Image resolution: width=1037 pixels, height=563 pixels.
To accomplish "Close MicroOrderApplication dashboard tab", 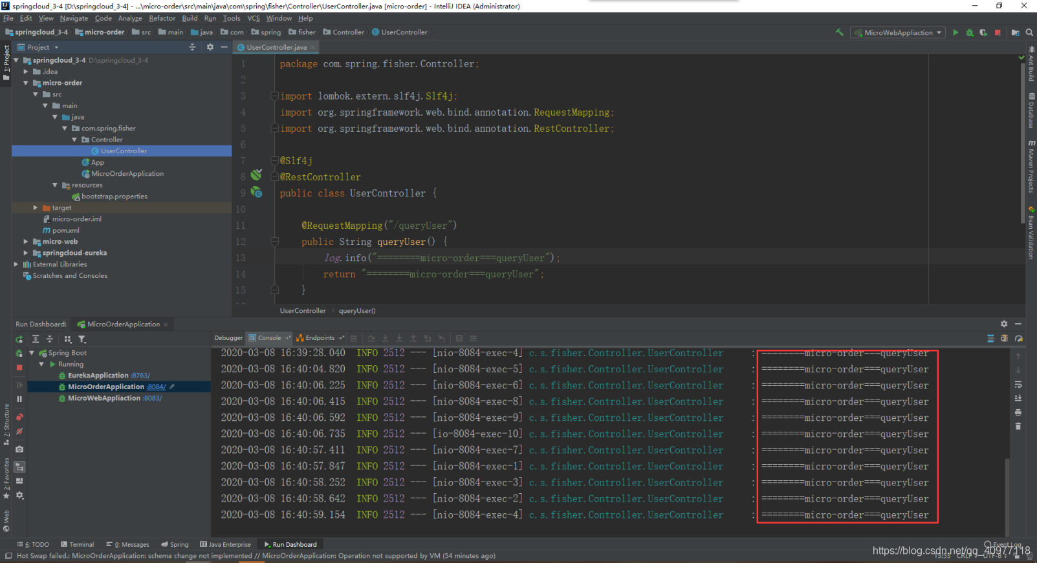I will (166, 324).
